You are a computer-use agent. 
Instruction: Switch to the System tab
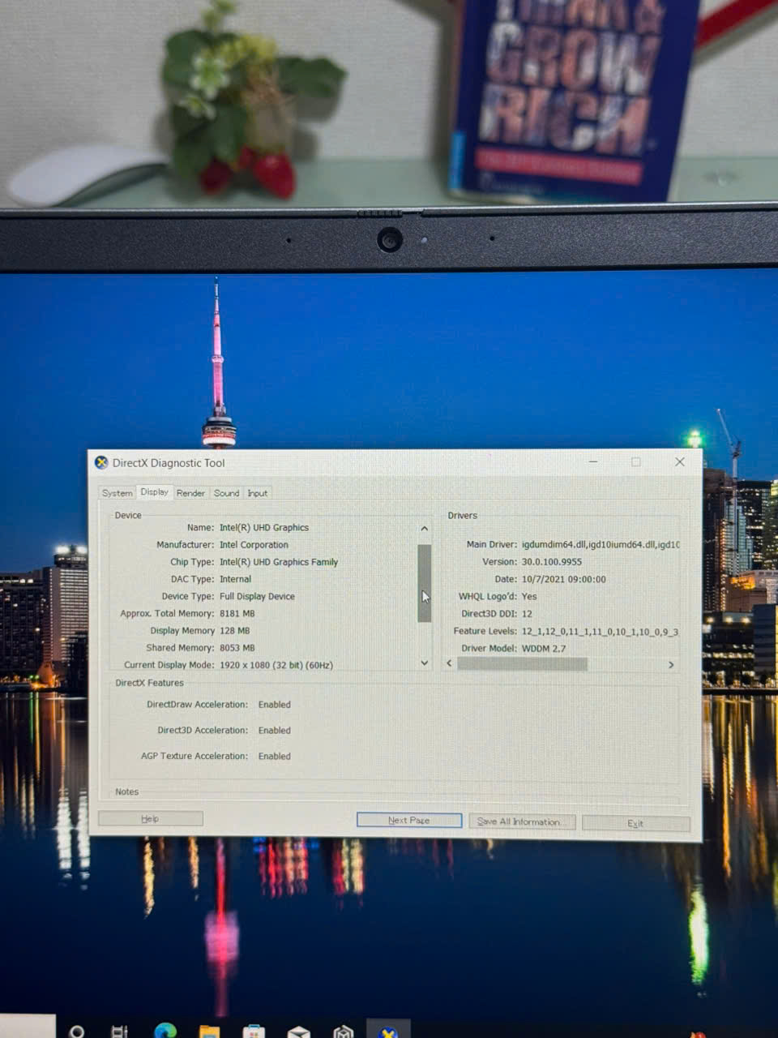tap(117, 493)
